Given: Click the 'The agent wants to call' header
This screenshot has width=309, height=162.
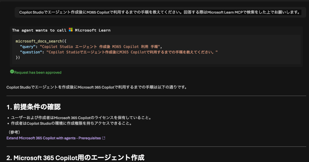Looking at the screenshot, I should coord(39,30).
